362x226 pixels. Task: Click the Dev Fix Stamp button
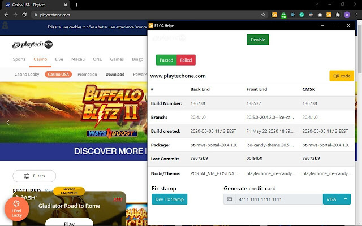(170, 199)
